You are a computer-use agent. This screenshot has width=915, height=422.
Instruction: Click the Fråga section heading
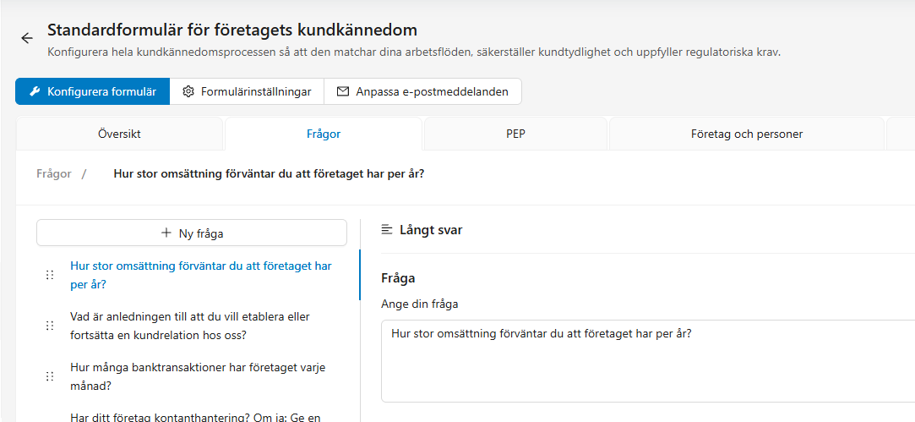(398, 278)
